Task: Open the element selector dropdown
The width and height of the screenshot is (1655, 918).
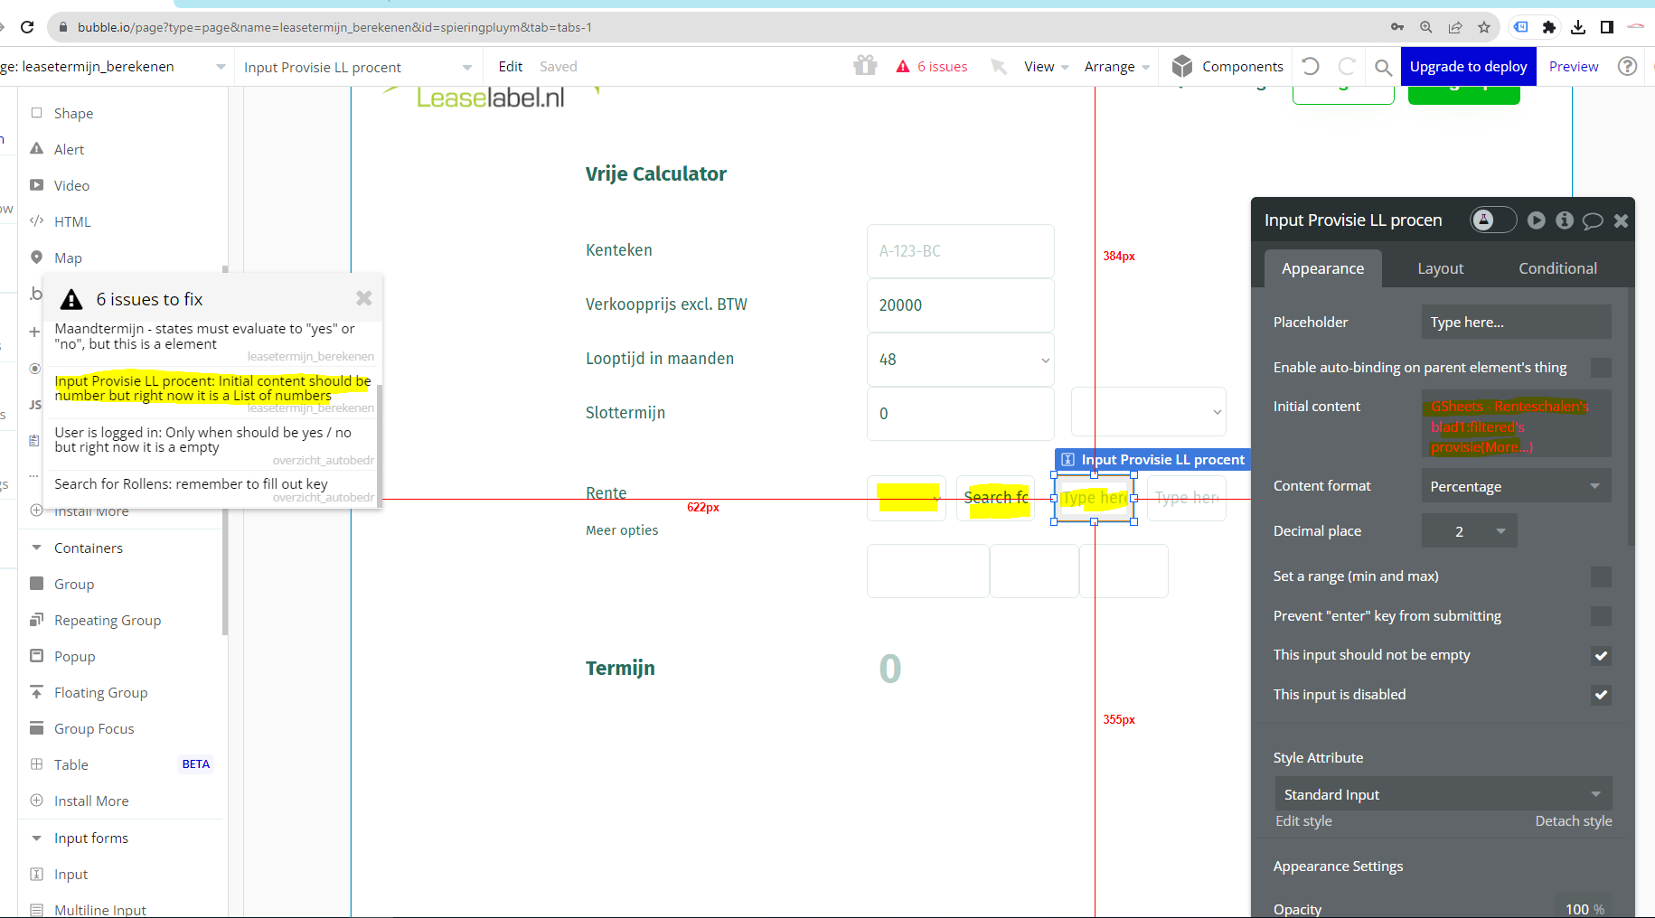Action: (x=358, y=67)
